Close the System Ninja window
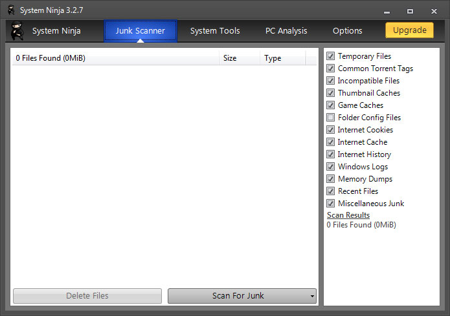 (434, 11)
